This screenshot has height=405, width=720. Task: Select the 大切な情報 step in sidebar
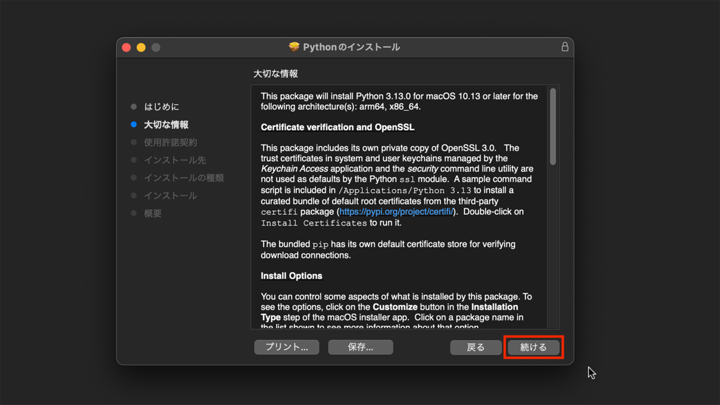pyautogui.click(x=166, y=125)
